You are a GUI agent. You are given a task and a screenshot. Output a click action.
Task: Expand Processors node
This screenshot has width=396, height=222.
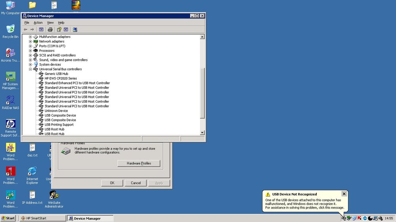click(x=30, y=51)
